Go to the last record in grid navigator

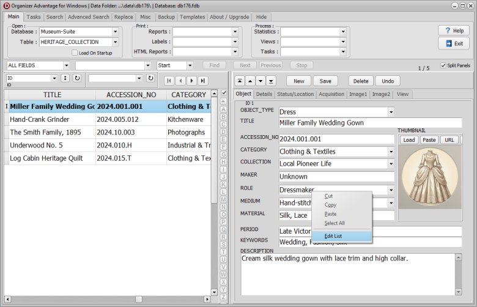pos(202,80)
